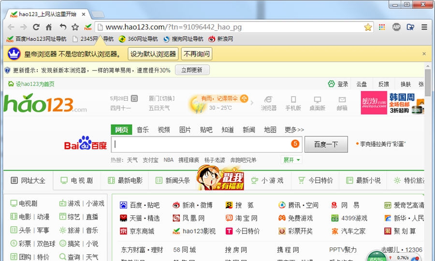Open the favorites star icon in toolbar

click(75, 27)
